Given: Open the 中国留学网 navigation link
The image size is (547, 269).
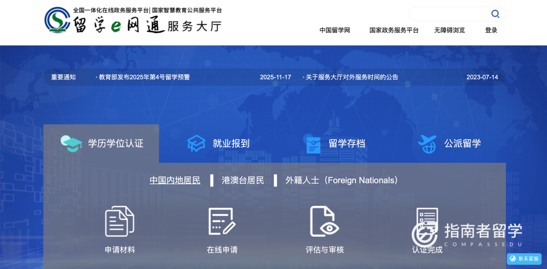Looking at the screenshot, I should (x=335, y=30).
